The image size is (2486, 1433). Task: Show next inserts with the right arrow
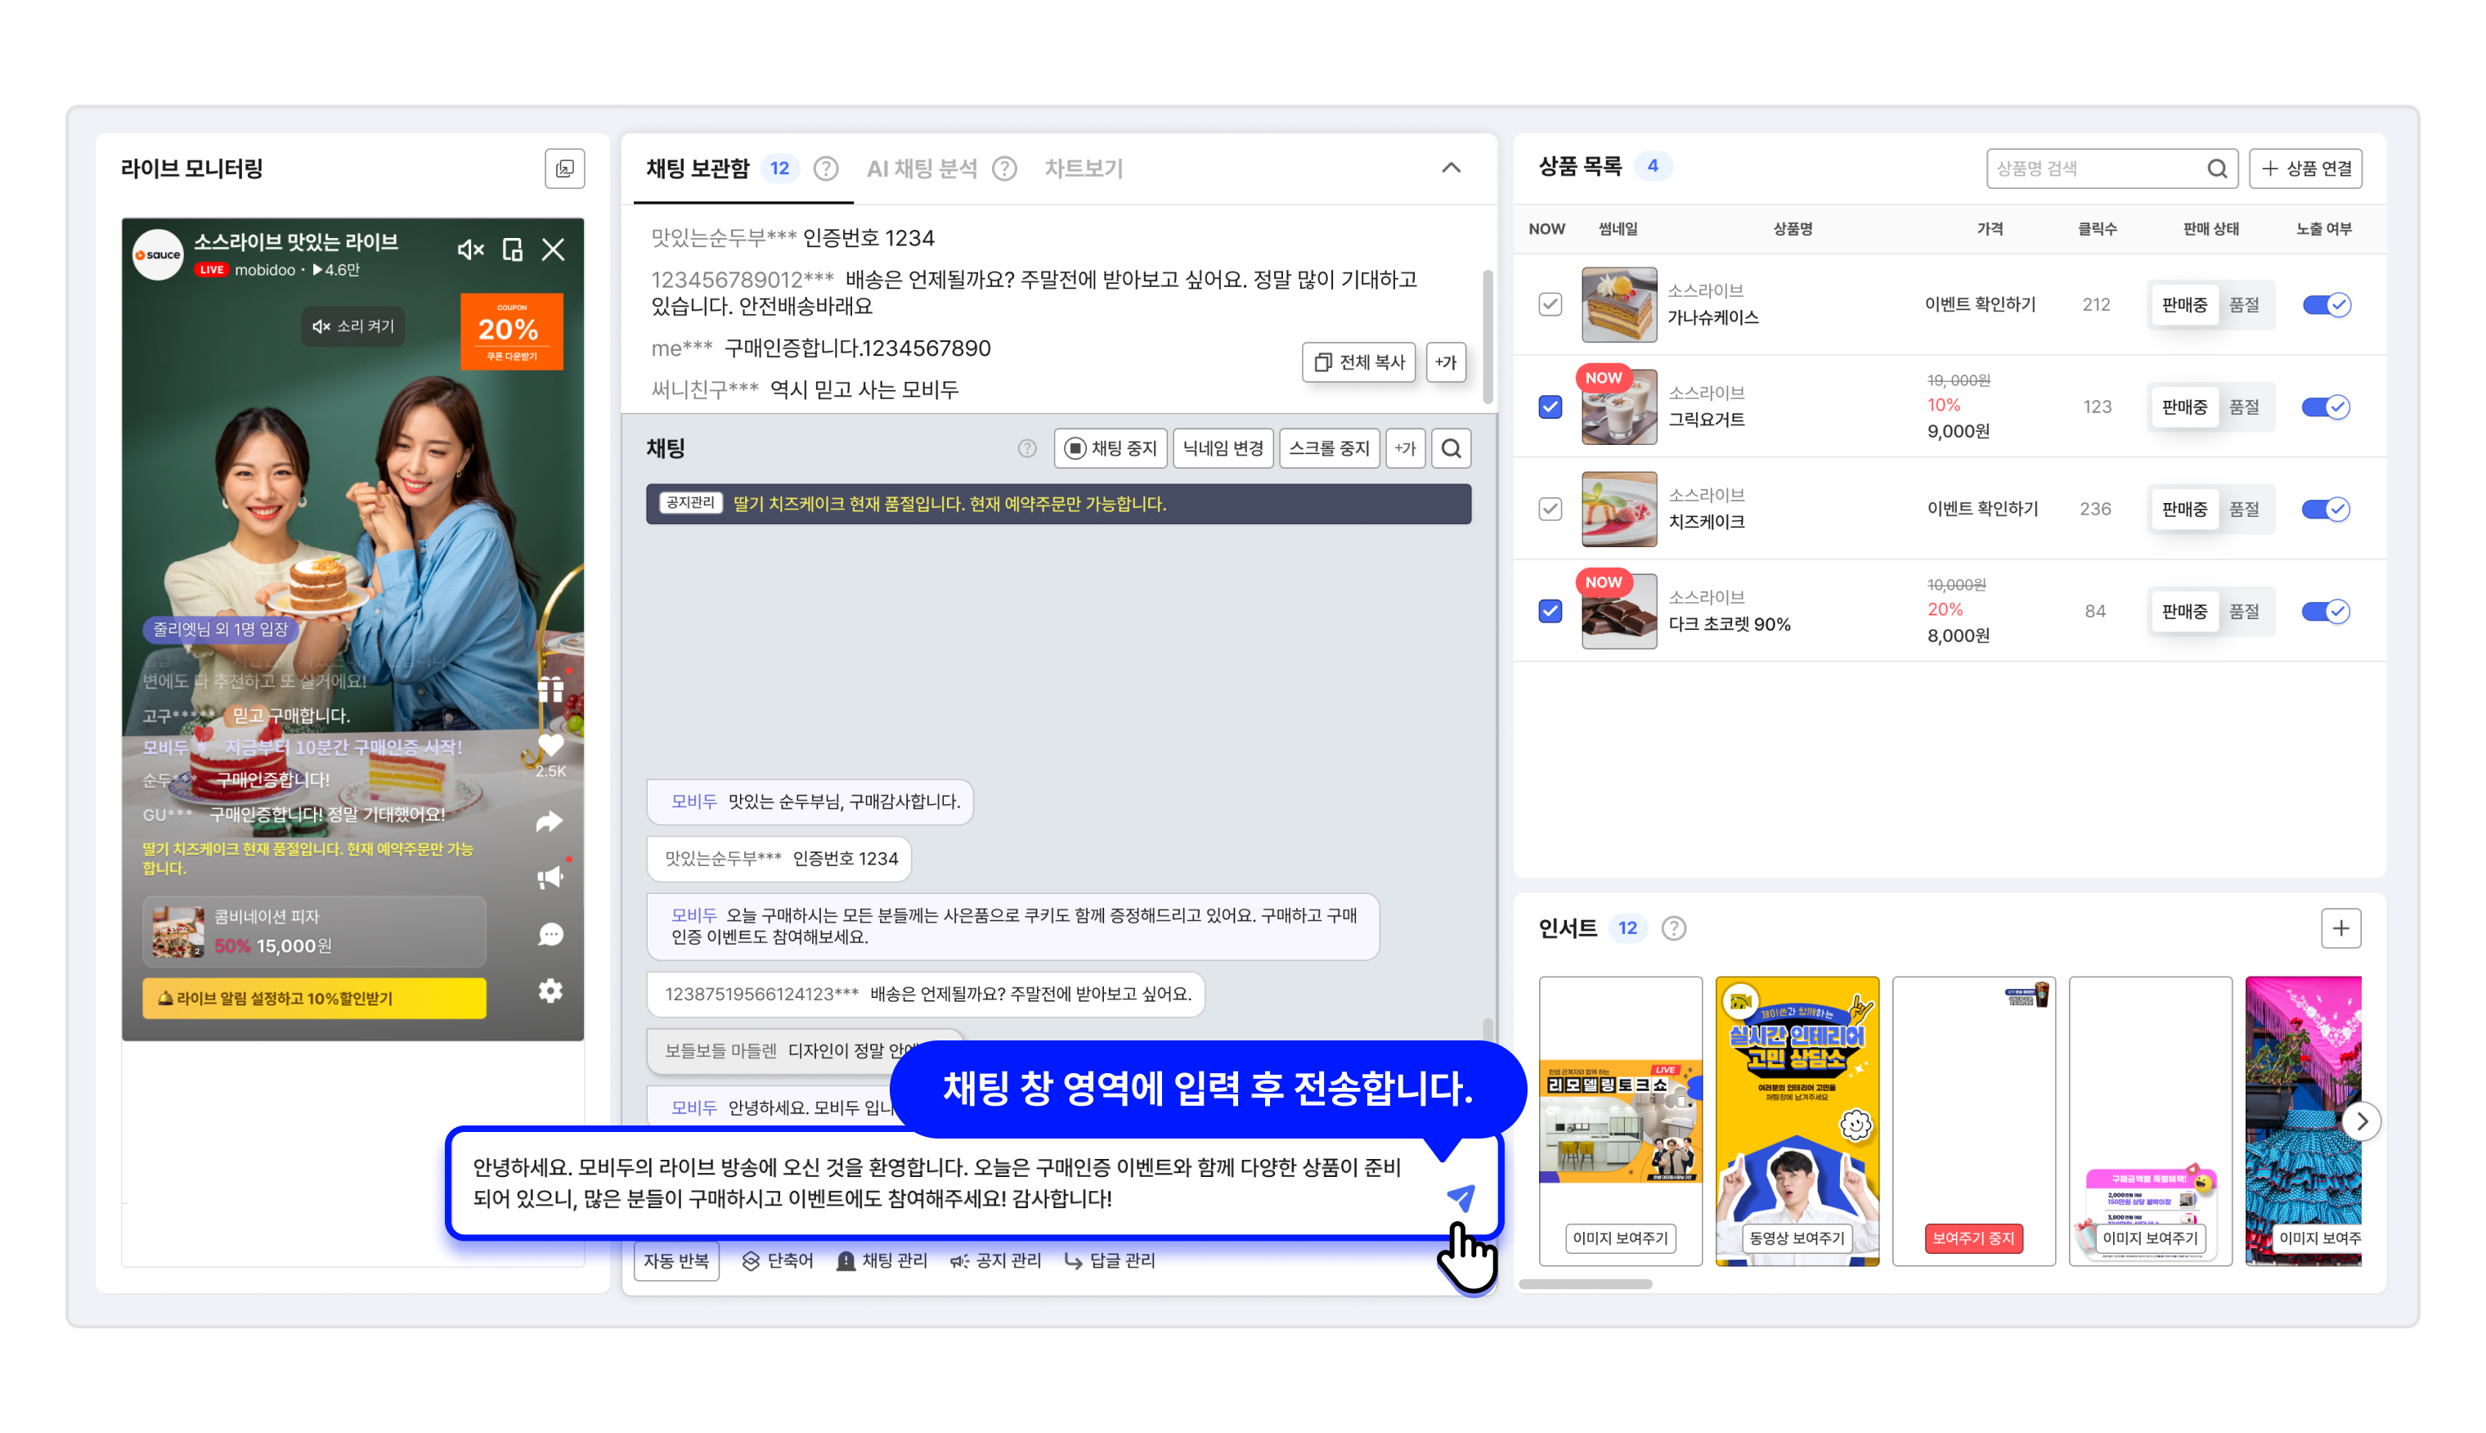point(2360,1121)
